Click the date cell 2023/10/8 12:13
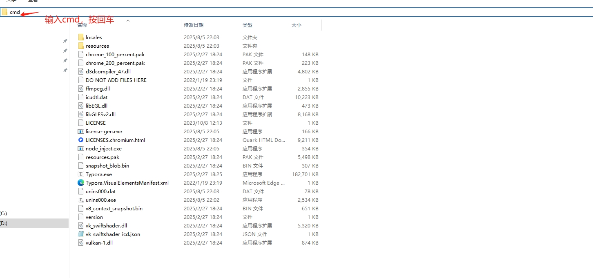 click(x=203, y=123)
